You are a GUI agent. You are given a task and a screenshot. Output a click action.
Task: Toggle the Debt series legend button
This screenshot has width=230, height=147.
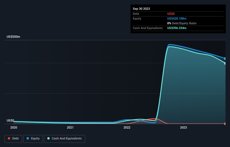pos(13,139)
